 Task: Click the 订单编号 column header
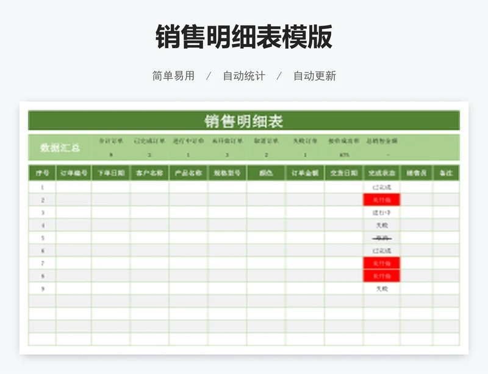click(x=74, y=173)
